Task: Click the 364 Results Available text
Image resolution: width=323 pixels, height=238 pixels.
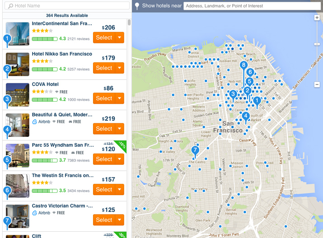Action: (x=67, y=15)
